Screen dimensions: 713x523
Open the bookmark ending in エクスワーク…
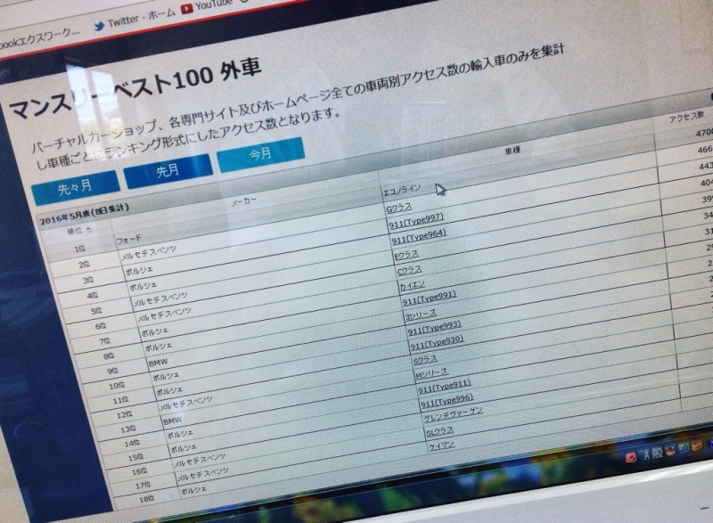pos(39,37)
